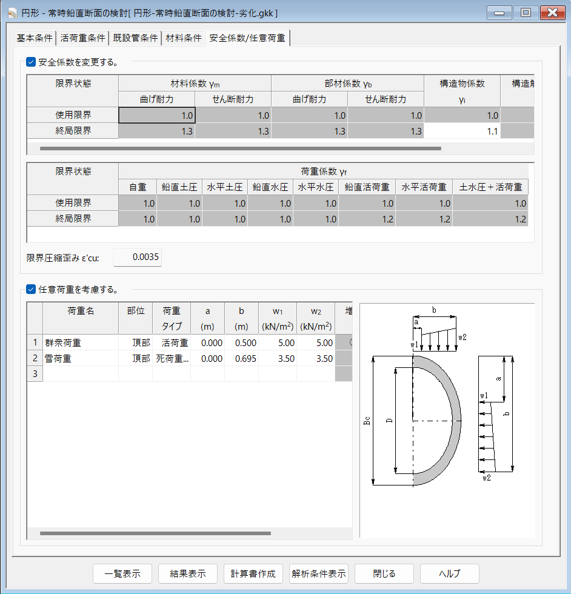The width and height of the screenshot is (571, 594).
Task: Maximize the window
Action: pyautogui.click(x=526, y=13)
